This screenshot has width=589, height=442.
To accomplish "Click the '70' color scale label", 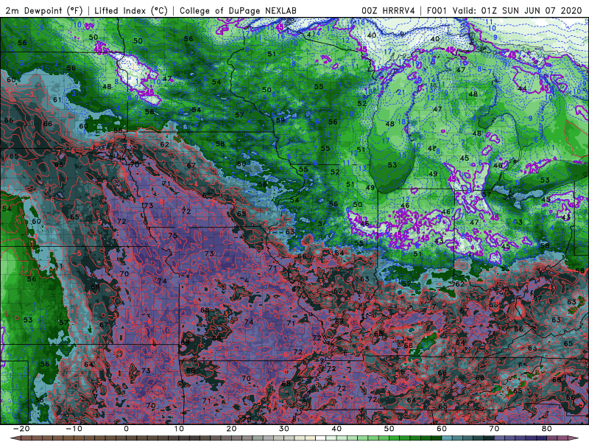I will 494,429.
